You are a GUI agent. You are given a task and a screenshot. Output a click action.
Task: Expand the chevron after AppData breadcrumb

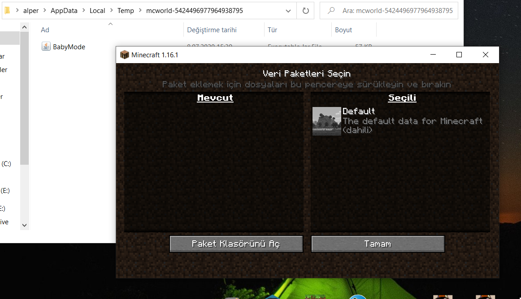(83, 10)
